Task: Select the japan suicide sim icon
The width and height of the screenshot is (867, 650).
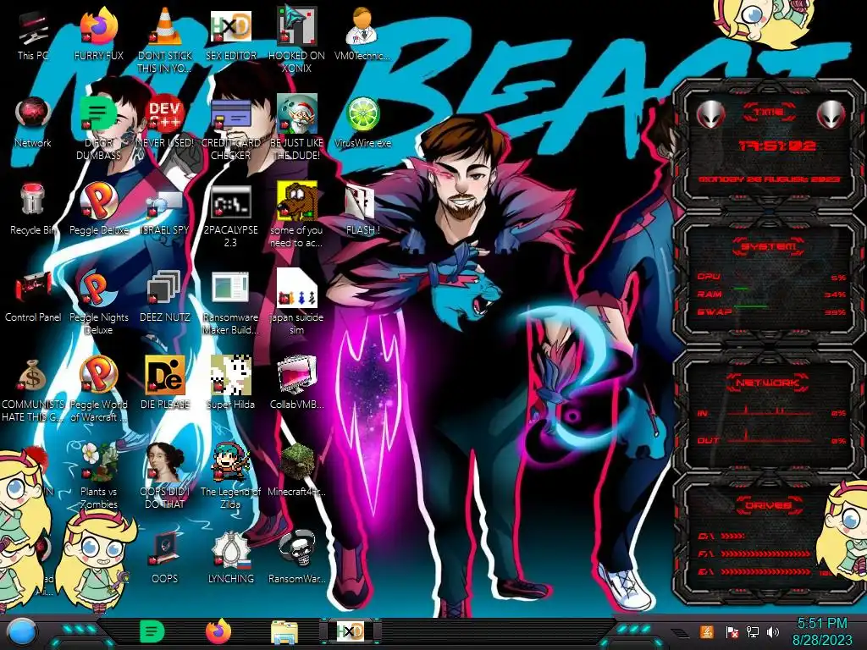Action: tap(296, 288)
